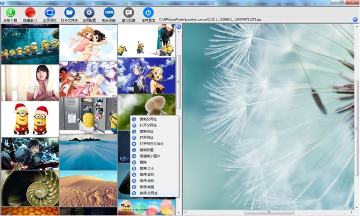Select 排序:父网址 in the context menu
The width and height of the screenshot is (360, 216).
pos(148,193)
